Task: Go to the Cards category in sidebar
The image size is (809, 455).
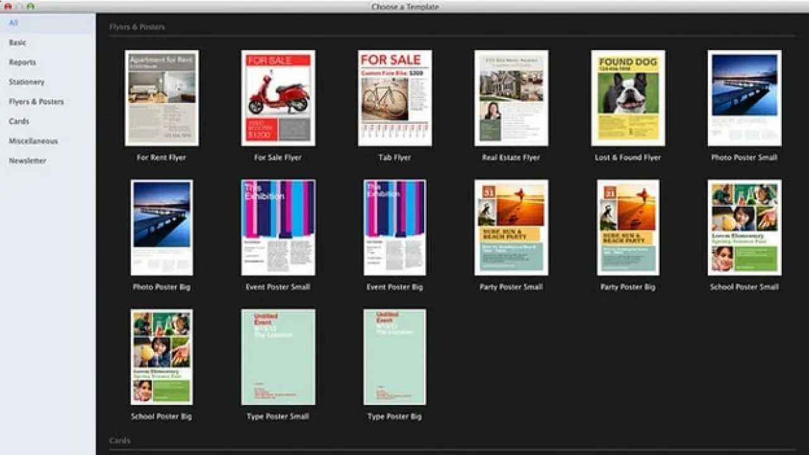Action: tap(19, 121)
